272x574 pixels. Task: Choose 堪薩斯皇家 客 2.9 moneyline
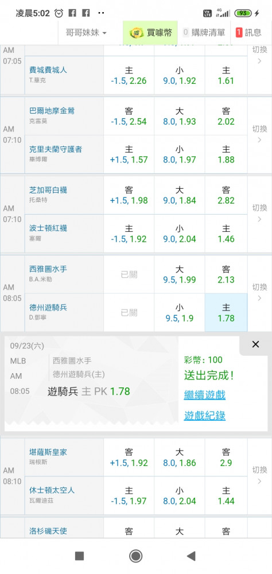pyautogui.click(x=226, y=457)
